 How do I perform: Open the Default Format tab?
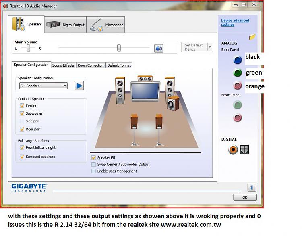click(119, 65)
